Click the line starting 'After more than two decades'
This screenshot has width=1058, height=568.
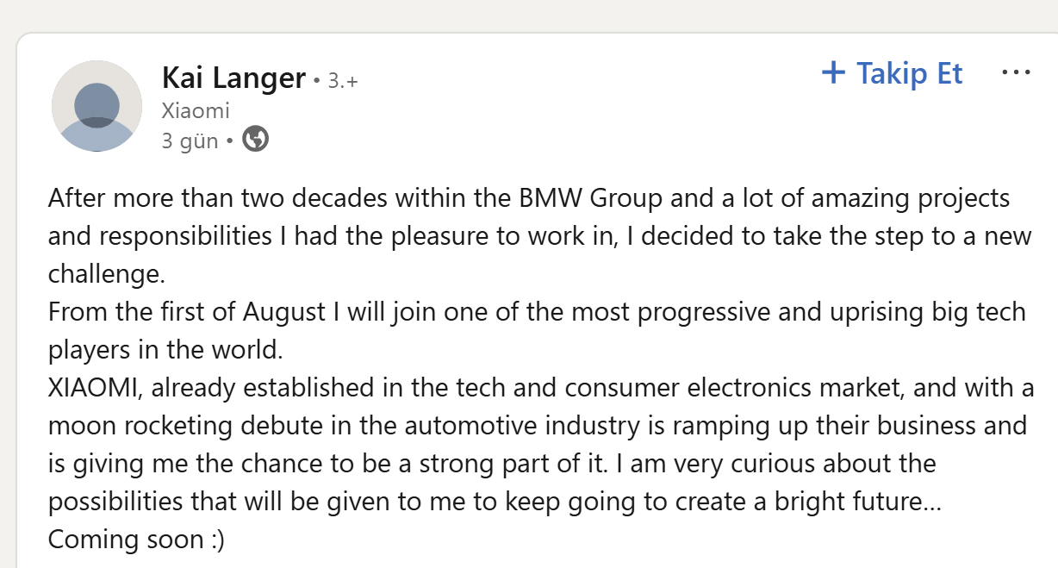528,198
